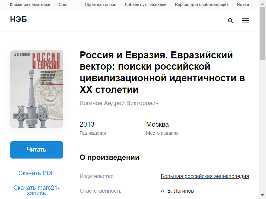The height and width of the screenshot is (199, 266).
Task: Open Обратная связь link
Action: [100, 5]
